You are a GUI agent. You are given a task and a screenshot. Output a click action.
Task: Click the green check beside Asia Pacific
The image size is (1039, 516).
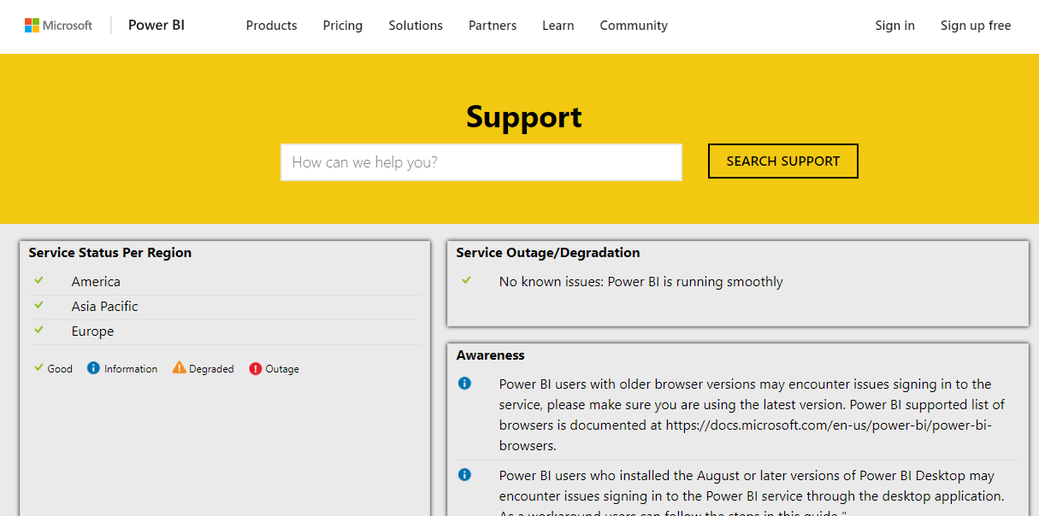click(38, 305)
